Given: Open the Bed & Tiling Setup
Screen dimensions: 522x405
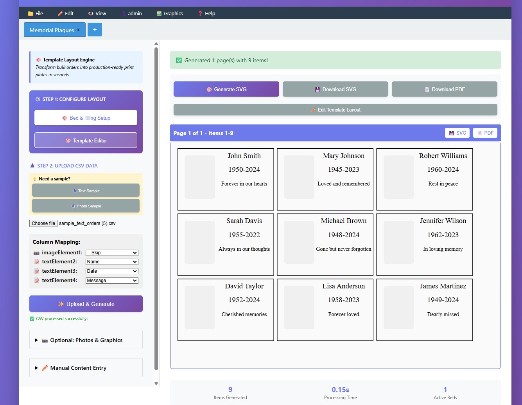Looking at the screenshot, I should [86, 118].
